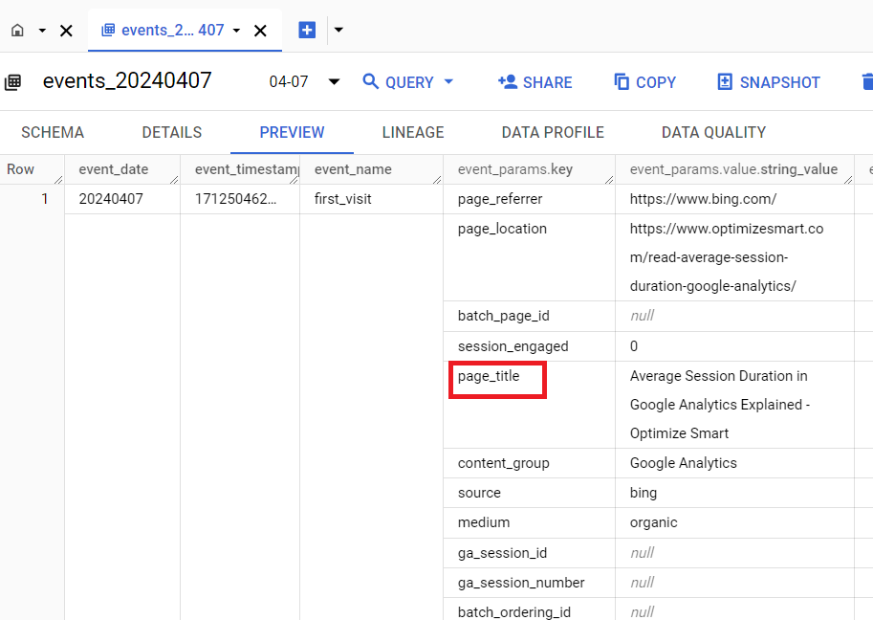Switch to the Schema tab
The height and width of the screenshot is (620, 873).
click(53, 132)
